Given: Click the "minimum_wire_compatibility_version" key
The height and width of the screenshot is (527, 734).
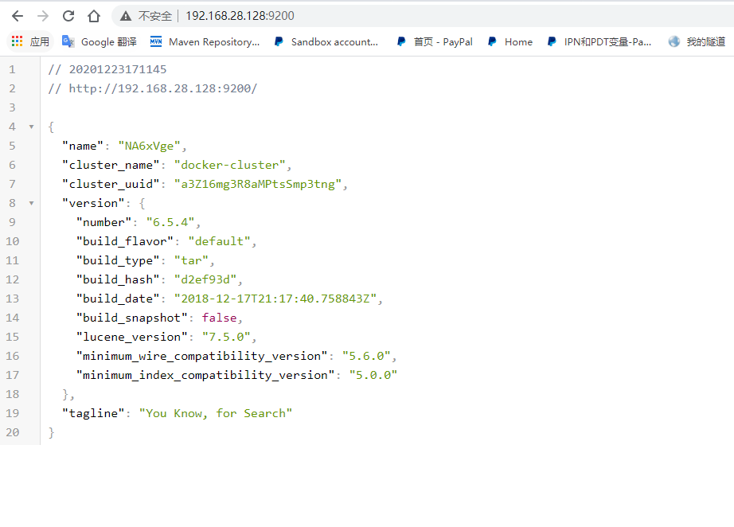Looking at the screenshot, I should 201,356.
